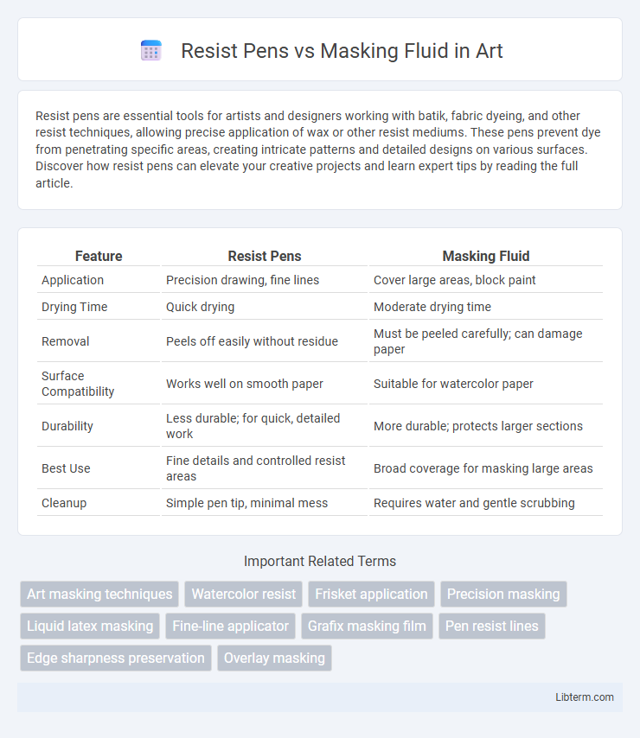
Task: Select the Drying Time table row label
Action: tap(74, 307)
